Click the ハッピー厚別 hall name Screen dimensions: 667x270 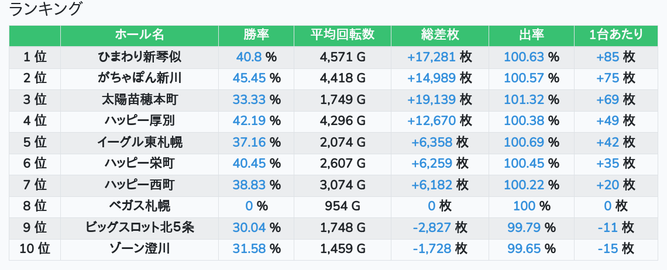pyautogui.click(x=139, y=121)
